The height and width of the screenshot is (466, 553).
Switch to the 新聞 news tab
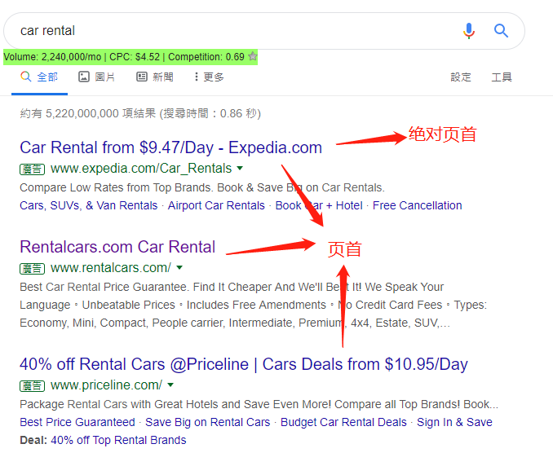point(155,77)
